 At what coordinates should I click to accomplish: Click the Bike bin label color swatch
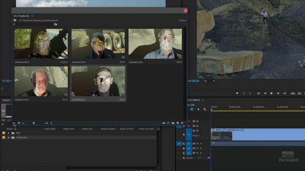4,133
